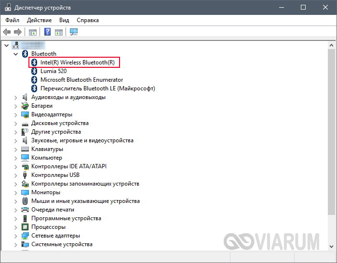Expand the Процессоры category arrow
Screen dimensions: 337x263
click(x=16, y=227)
